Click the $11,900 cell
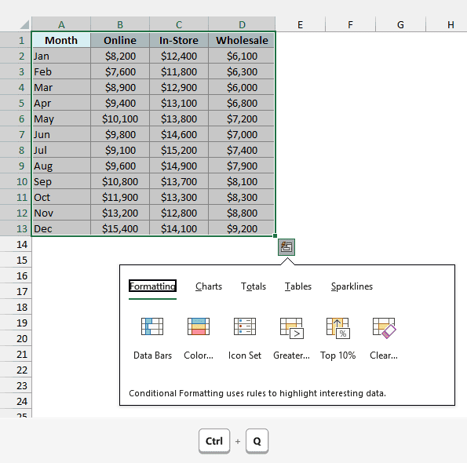The width and height of the screenshot is (467, 463). 120,197
